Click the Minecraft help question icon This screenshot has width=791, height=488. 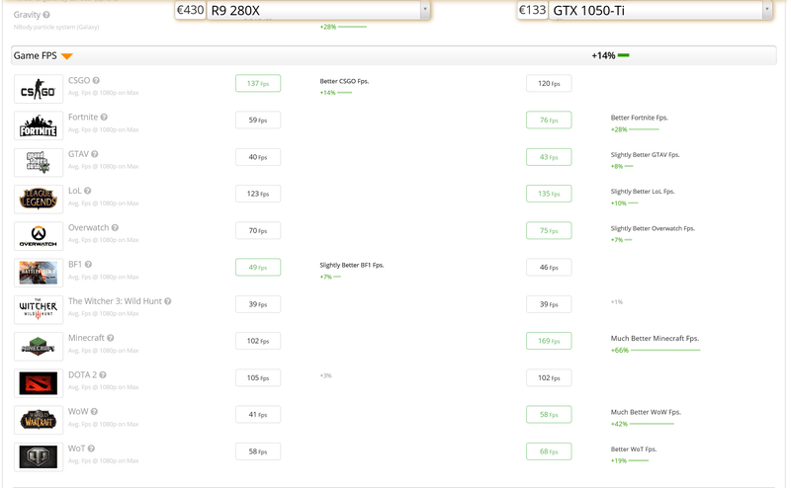point(111,338)
